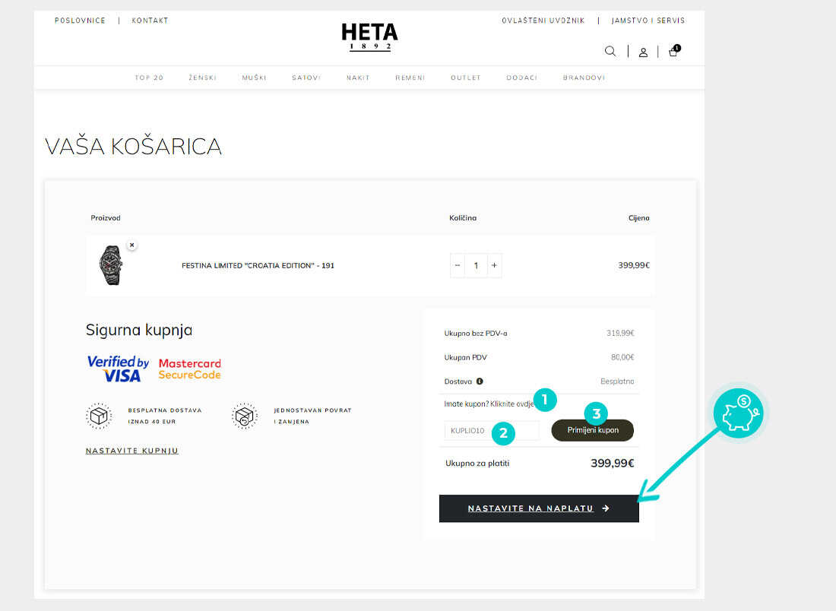The width and height of the screenshot is (836, 611).
Task: Decrease quantity with the minus button
Action: coord(458,265)
